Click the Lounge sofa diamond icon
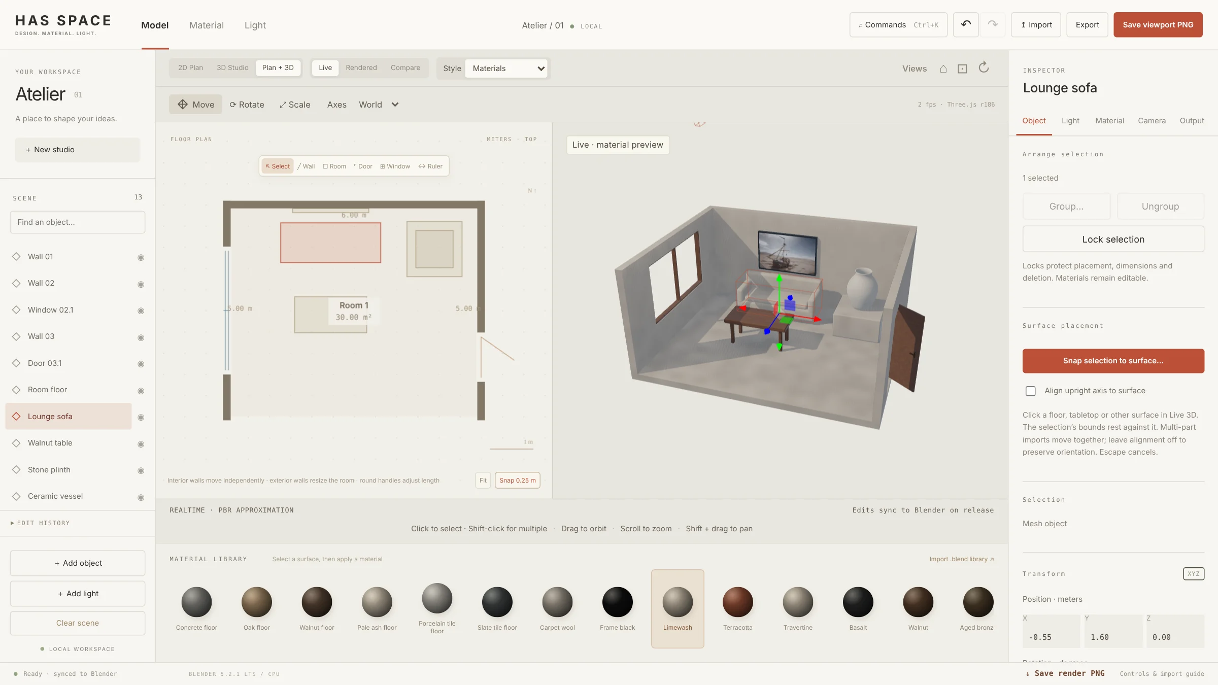Image resolution: width=1218 pixels, height=685 pixels. point(16,417)
